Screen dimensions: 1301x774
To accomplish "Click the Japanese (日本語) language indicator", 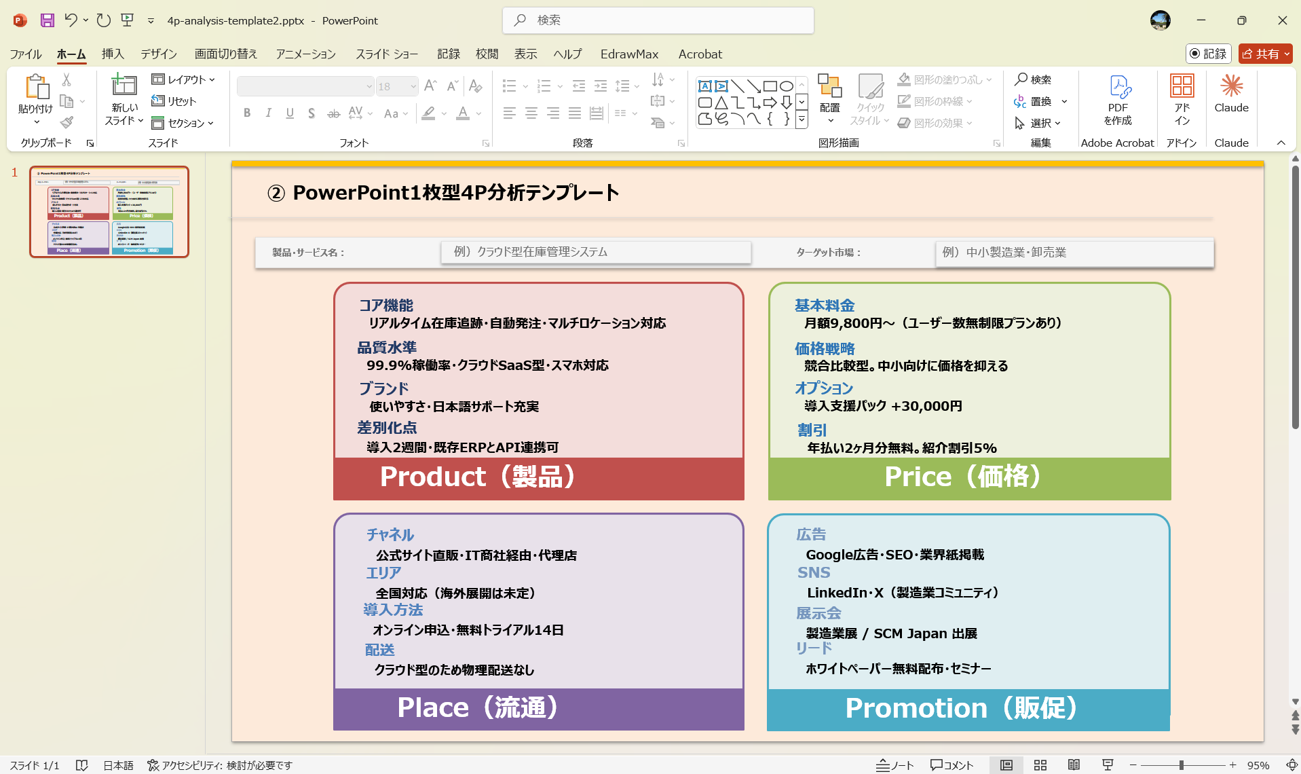I will tap(118, 765).
